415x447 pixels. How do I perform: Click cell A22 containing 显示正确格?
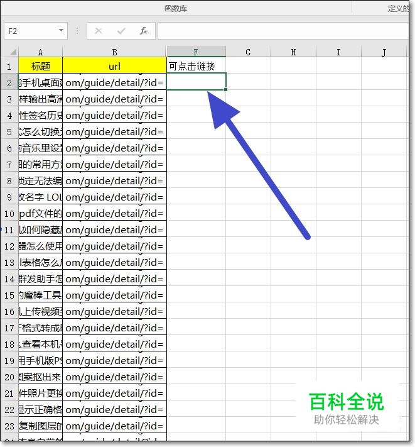[x=40, y=410]
